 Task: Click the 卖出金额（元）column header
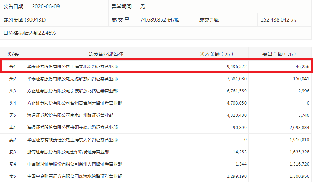279,54
